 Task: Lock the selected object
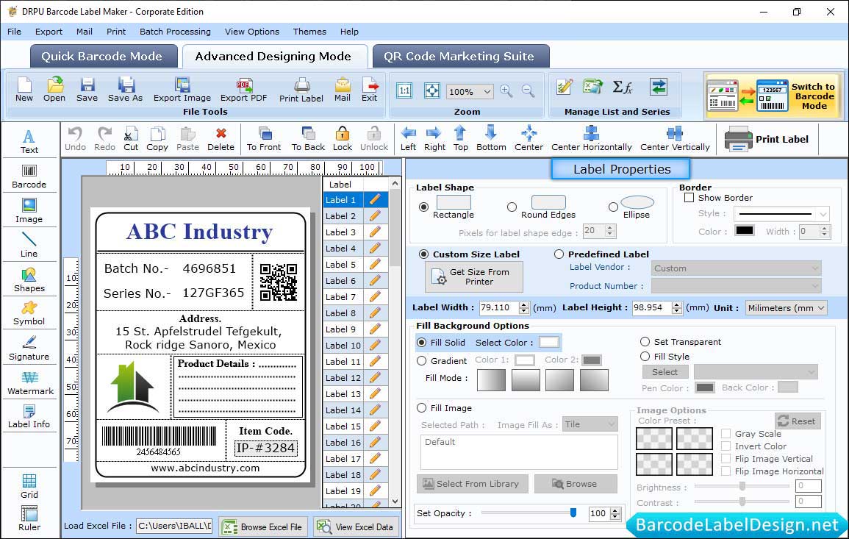coord(343,139)
